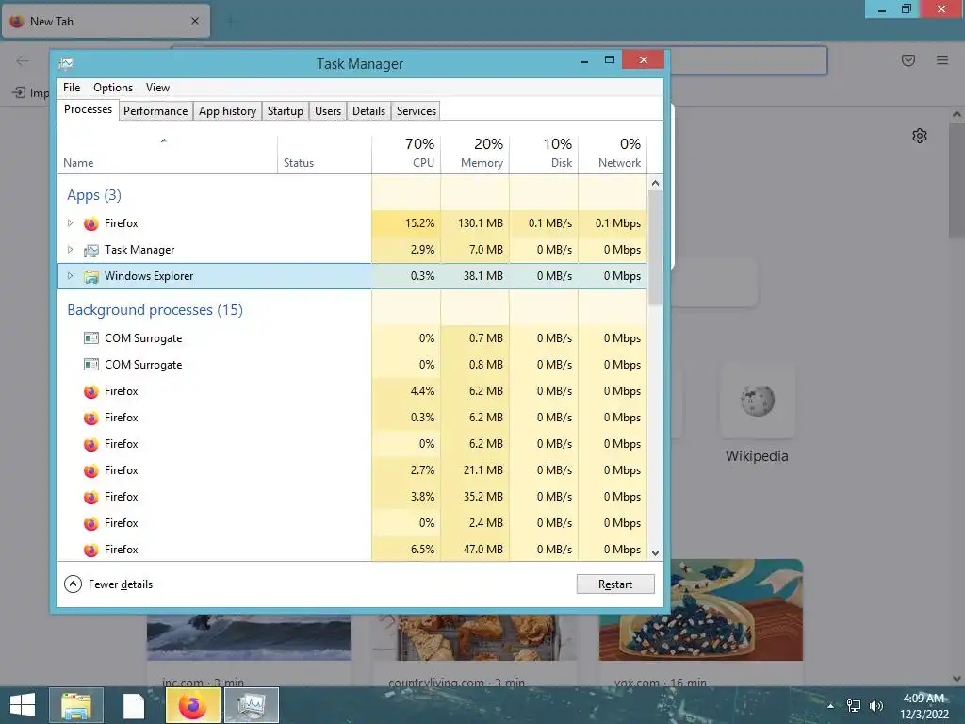The image size is (965, 724).
Task: Click the Restart button
Action: (615, 584)
